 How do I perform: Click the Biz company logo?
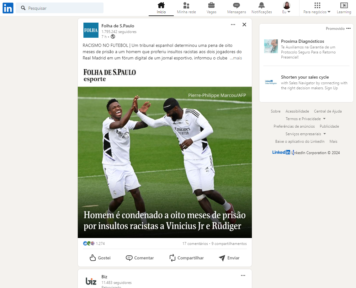91,281
